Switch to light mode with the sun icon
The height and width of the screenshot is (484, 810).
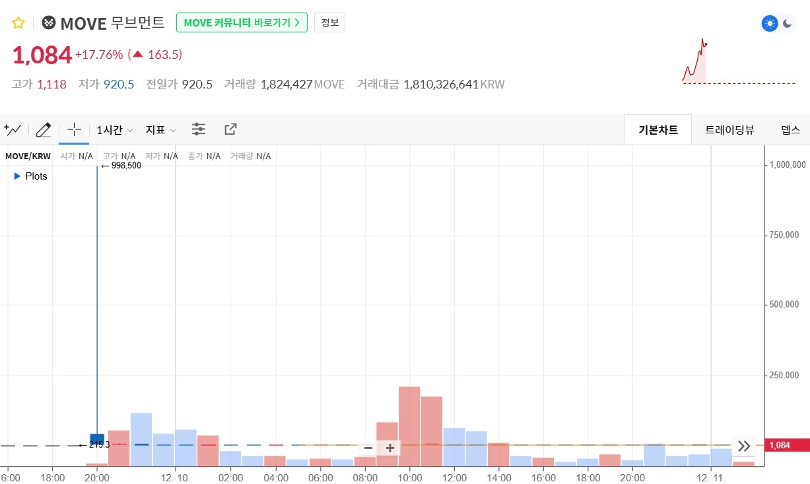[770, 24]
